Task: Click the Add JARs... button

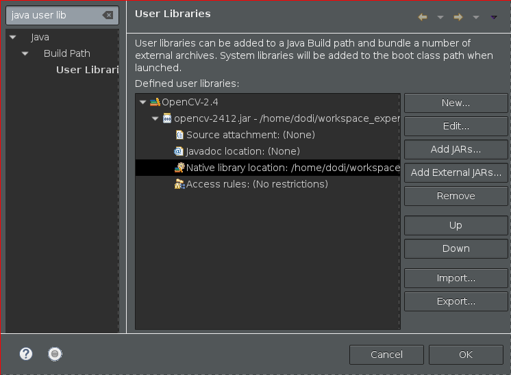Action: 456,149
